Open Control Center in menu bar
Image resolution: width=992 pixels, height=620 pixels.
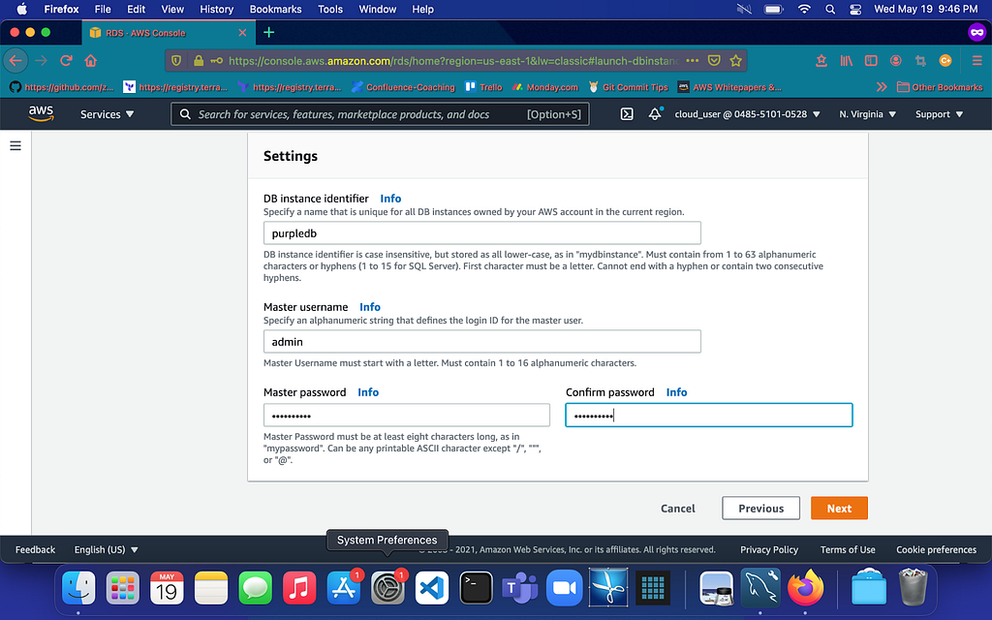tap(855, 9)
